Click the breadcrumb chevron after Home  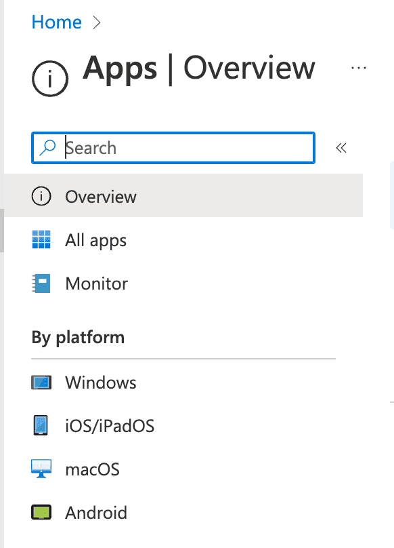coord(97,22)
